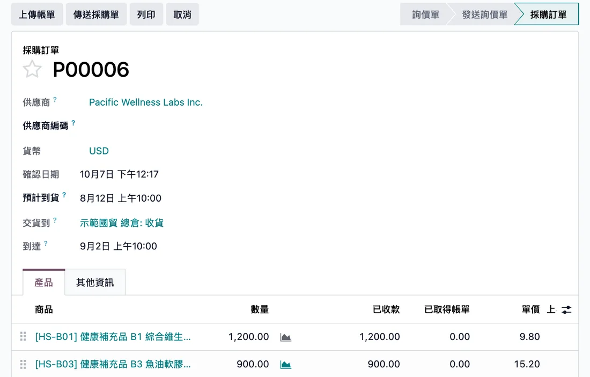Sort by 數量 column header
The width and height of the screenshot is (590, 377).
point(260,309)
